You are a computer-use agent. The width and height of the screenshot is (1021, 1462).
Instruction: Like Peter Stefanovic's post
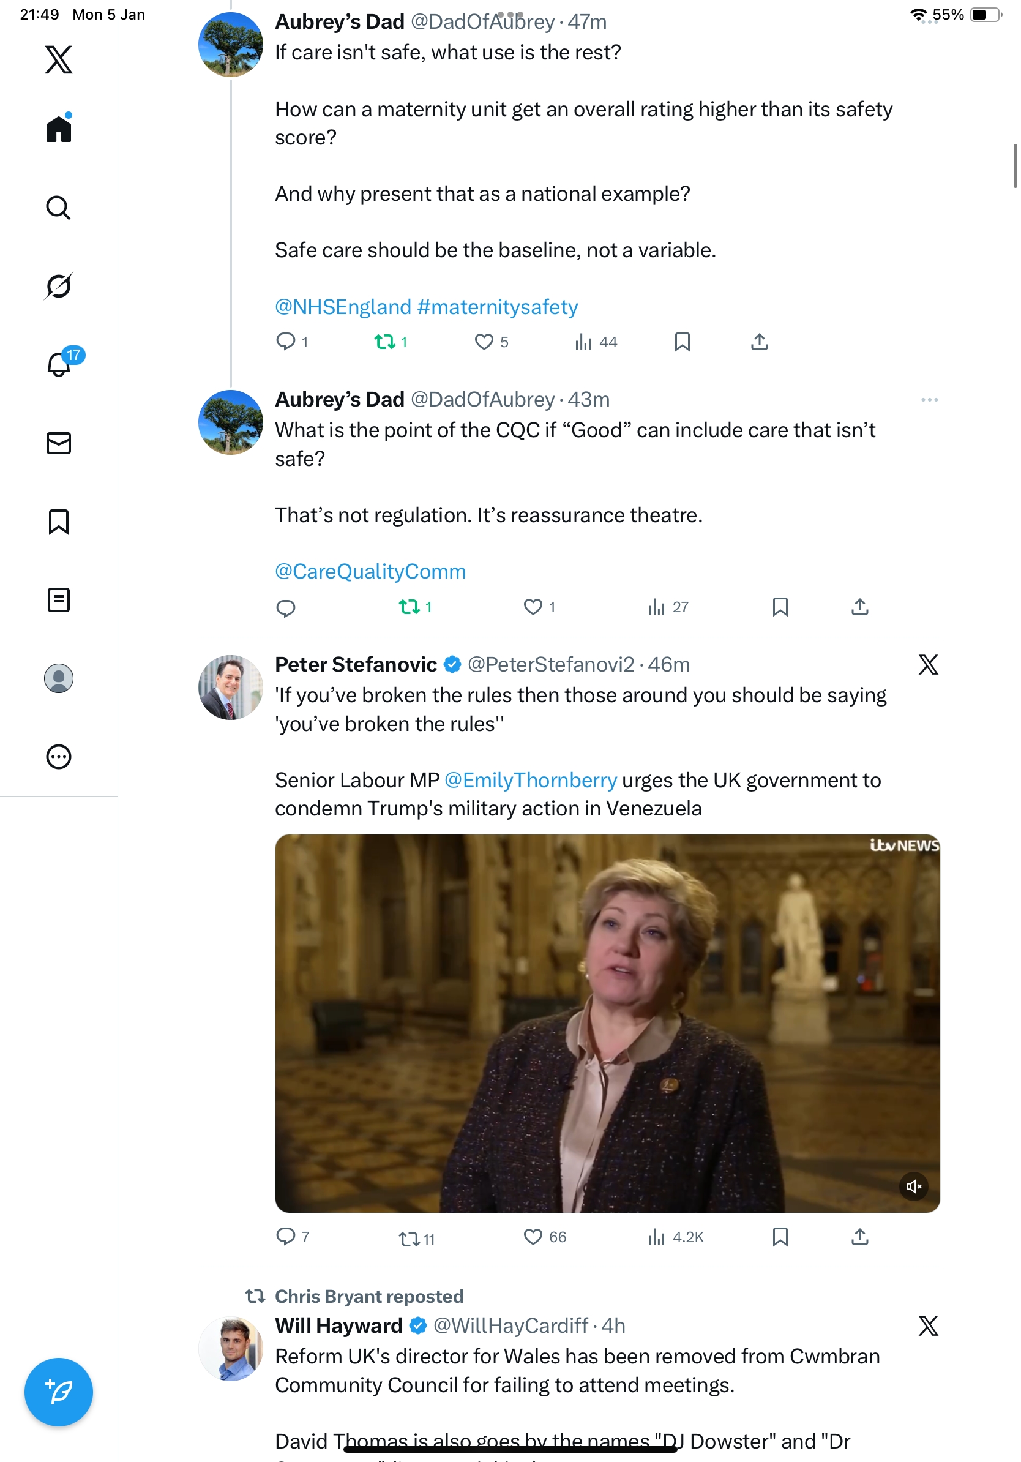(x=533, y=1237)
